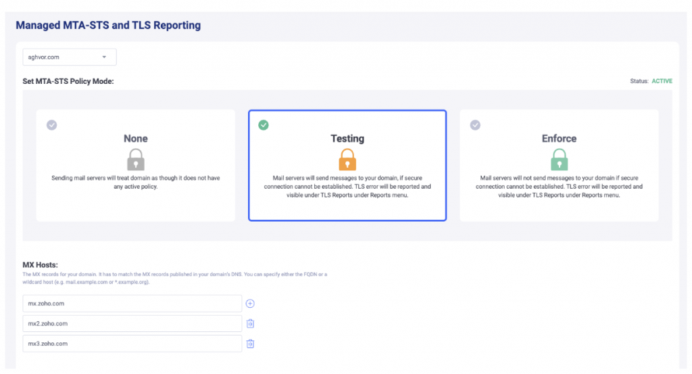This screenshot has height=374, width=692.
Task: Delete the mx3.zoho.com host entry
Action: tap(250, 344)
